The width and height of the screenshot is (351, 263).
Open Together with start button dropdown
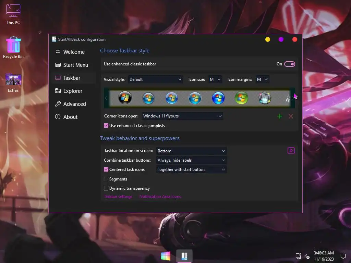pos(191,170)
